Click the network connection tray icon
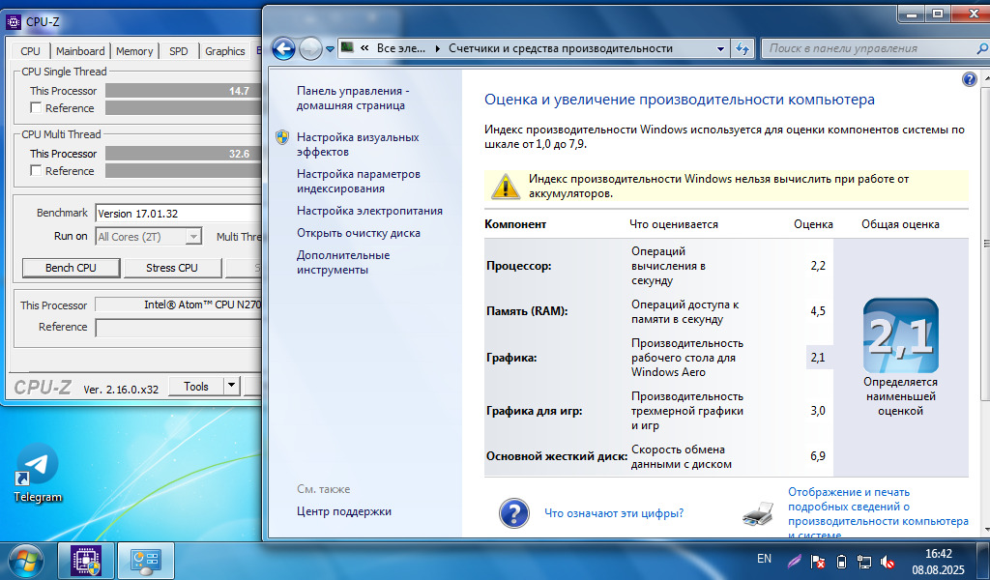The height and width of the screenshot is (580, 990). pos(863,561)
